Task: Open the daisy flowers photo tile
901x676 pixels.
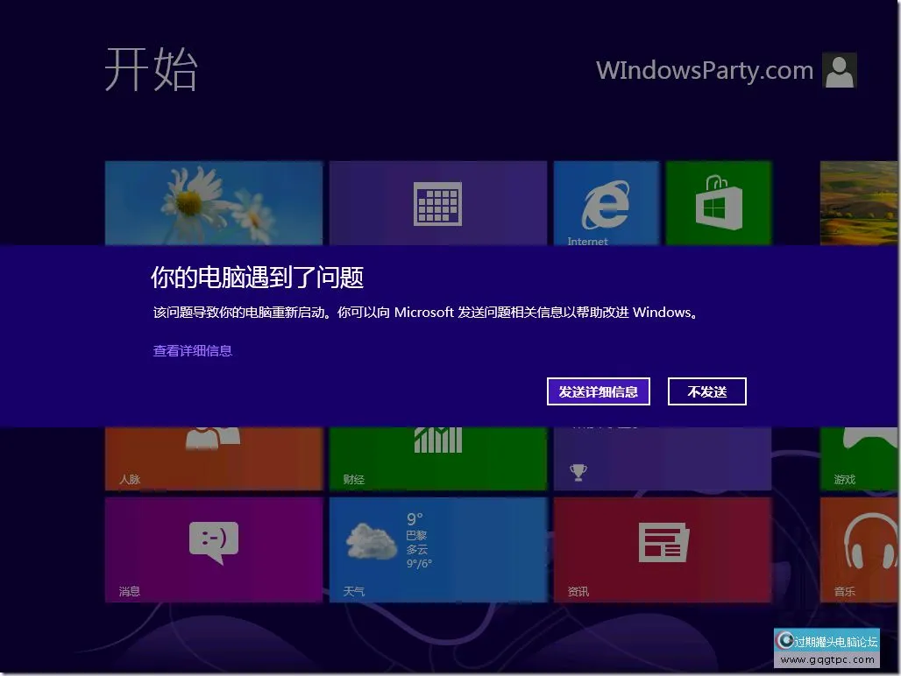Action: point(213,204)
